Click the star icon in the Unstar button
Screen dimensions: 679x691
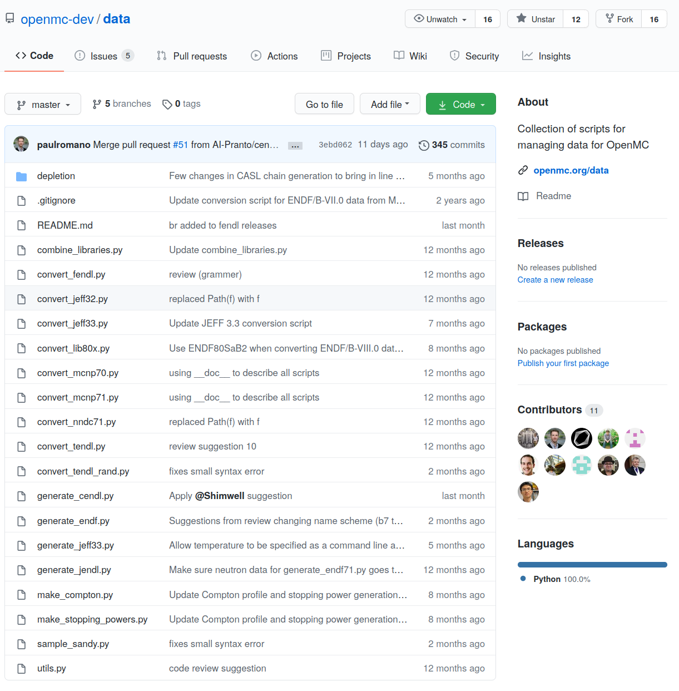(x=521, y=18)
